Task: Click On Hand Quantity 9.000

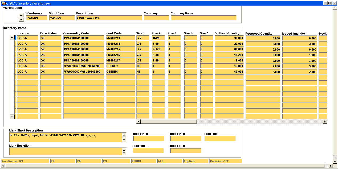Action: pyautogui.click(x=229, y=60)
